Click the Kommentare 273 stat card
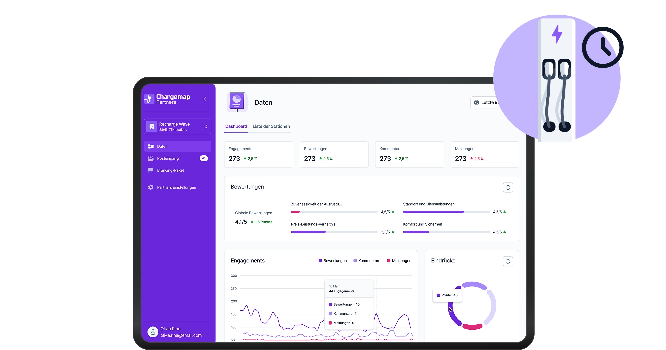This screenshot has width=666, height=350. 409,154
